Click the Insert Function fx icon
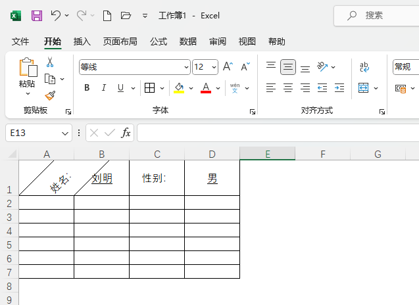This screenshot has width=419, height=305. tap(126, 133)
